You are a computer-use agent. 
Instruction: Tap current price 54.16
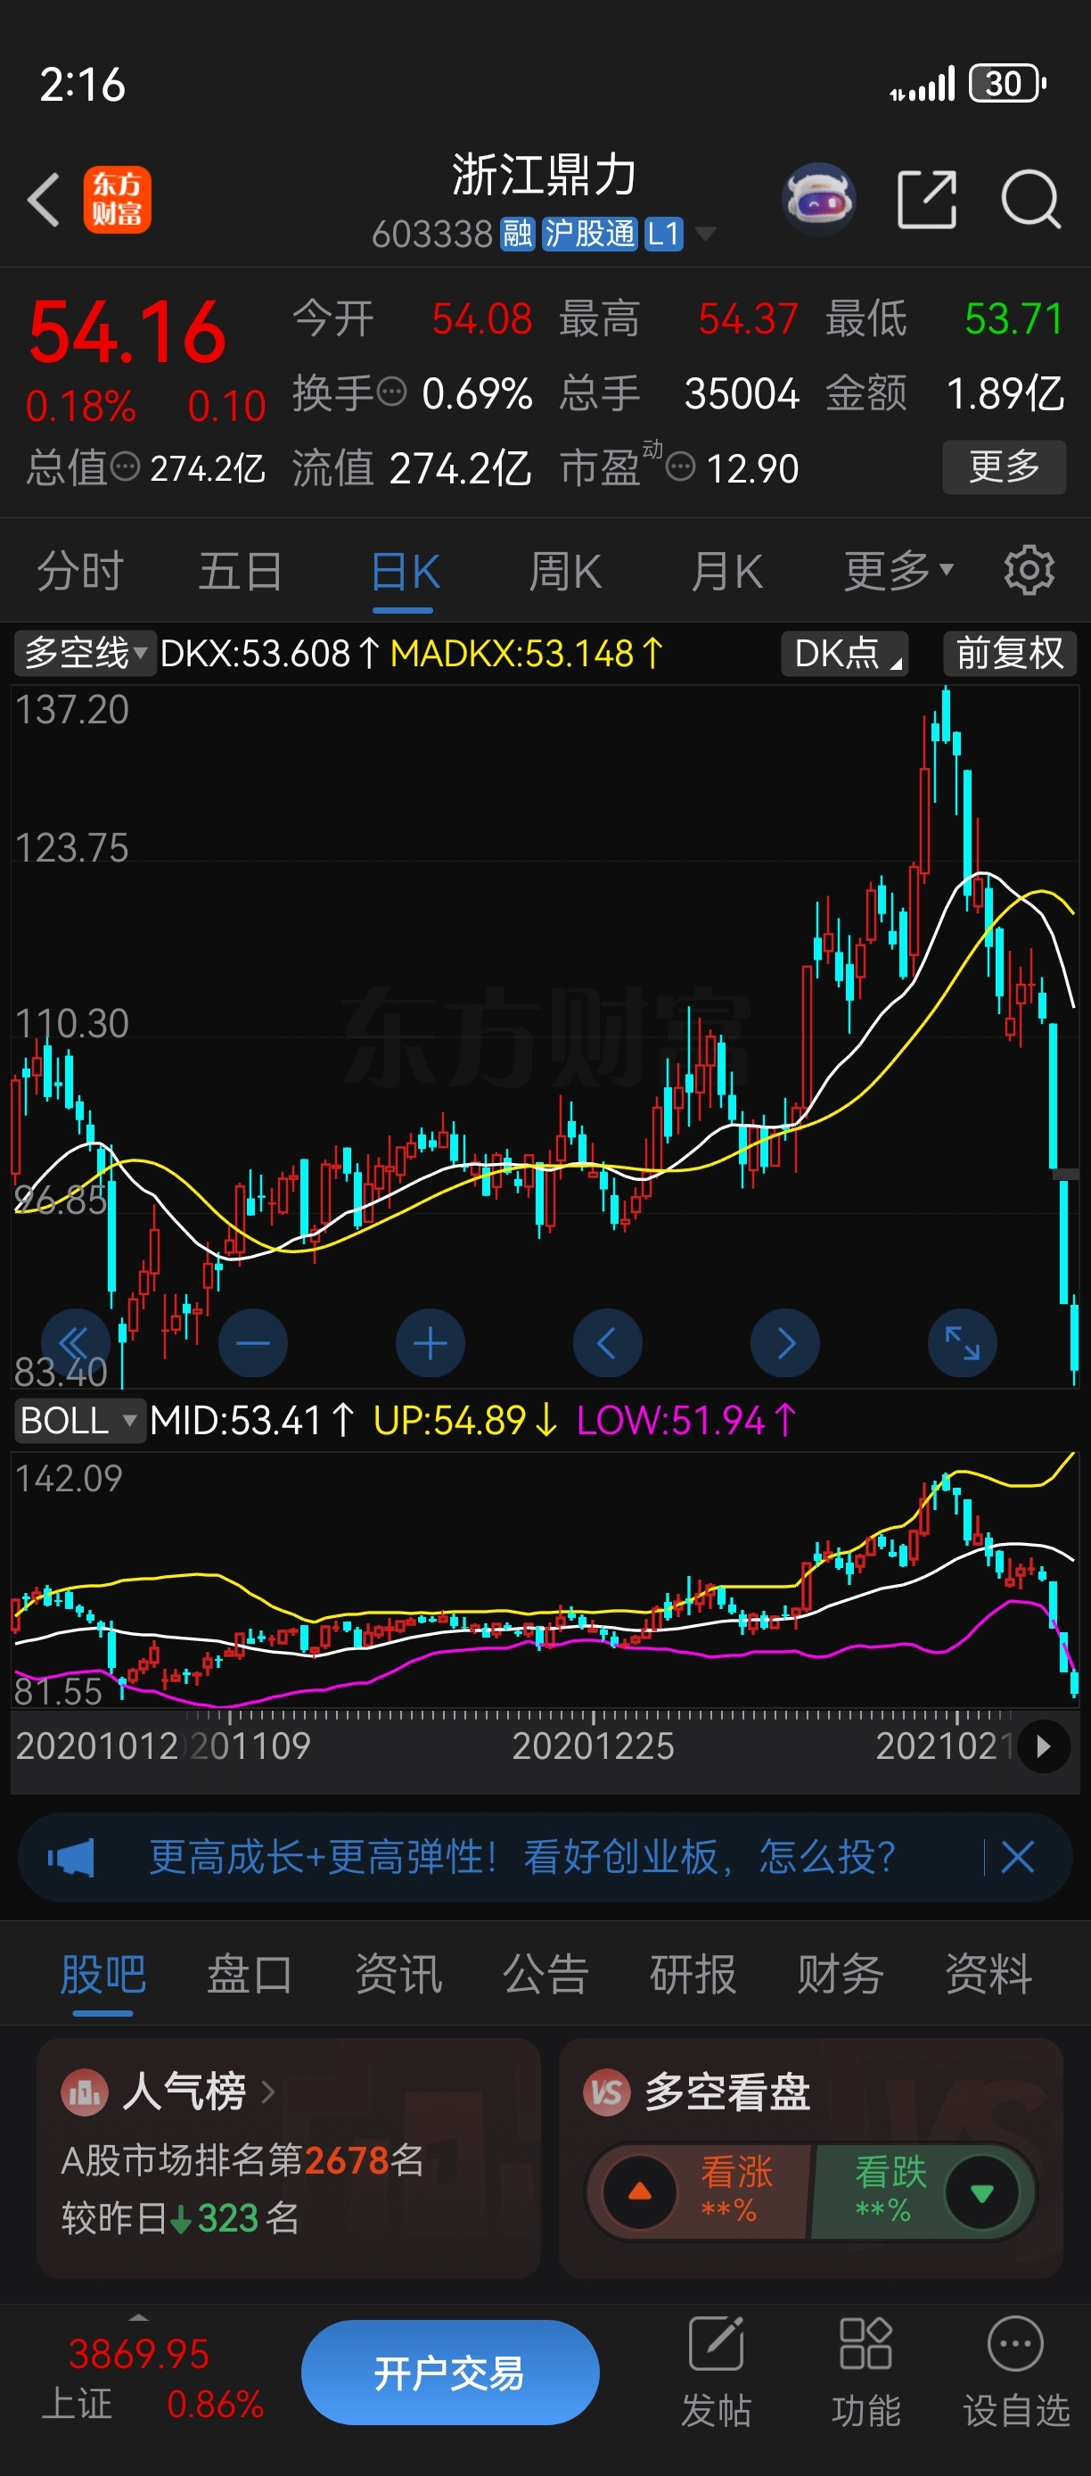coord(127,333)
